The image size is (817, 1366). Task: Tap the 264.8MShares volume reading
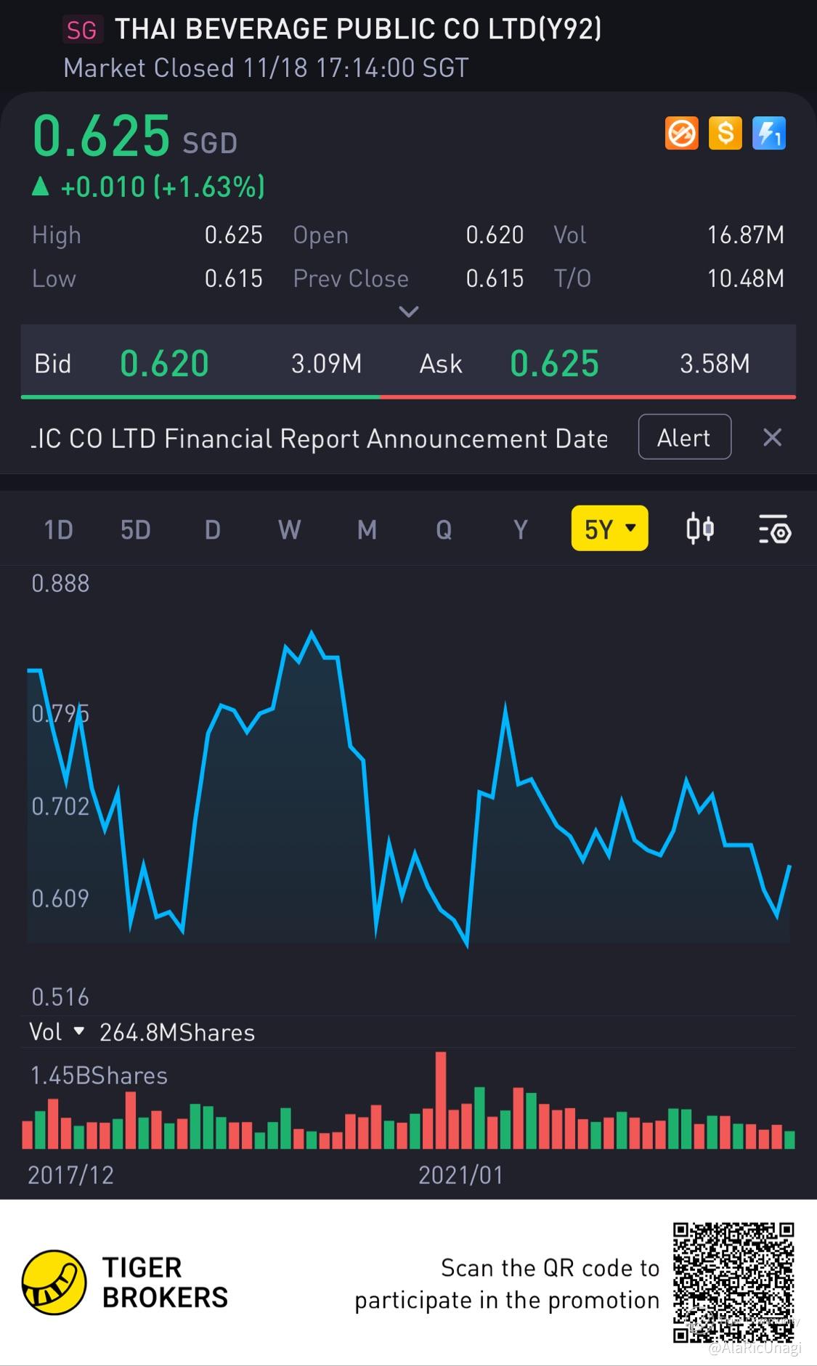click(177, 1033)
